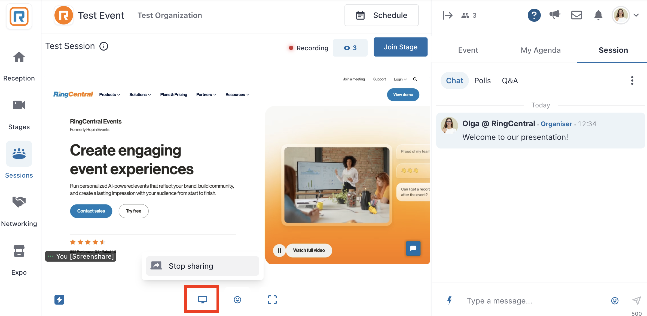This screenshot has height=316, width=647.
Task: Click the Join Stage button
Action: click(400, 47)
